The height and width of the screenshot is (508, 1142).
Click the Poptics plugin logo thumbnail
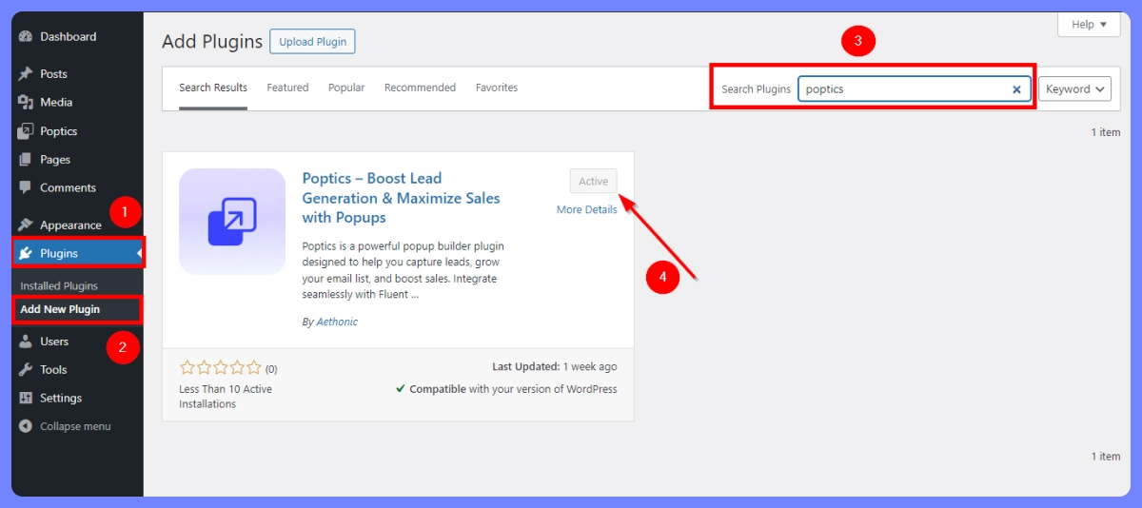[x=232, y=222]
